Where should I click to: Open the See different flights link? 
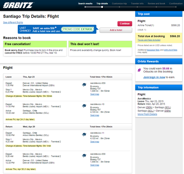13,22
